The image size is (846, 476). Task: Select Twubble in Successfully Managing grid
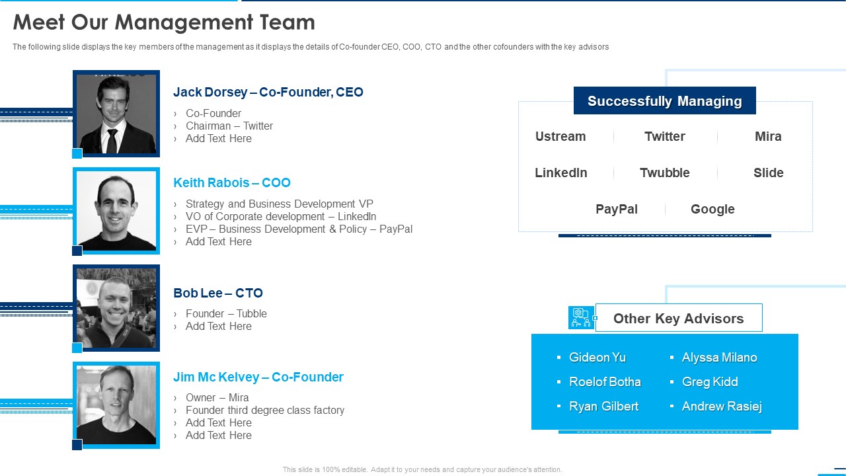click(665, 173)
